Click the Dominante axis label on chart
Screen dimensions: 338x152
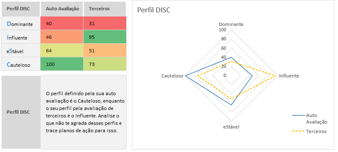click(231, 24)
